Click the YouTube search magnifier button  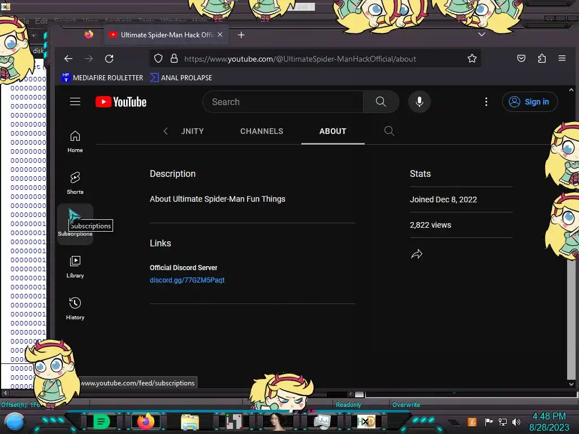coord(381,102)
